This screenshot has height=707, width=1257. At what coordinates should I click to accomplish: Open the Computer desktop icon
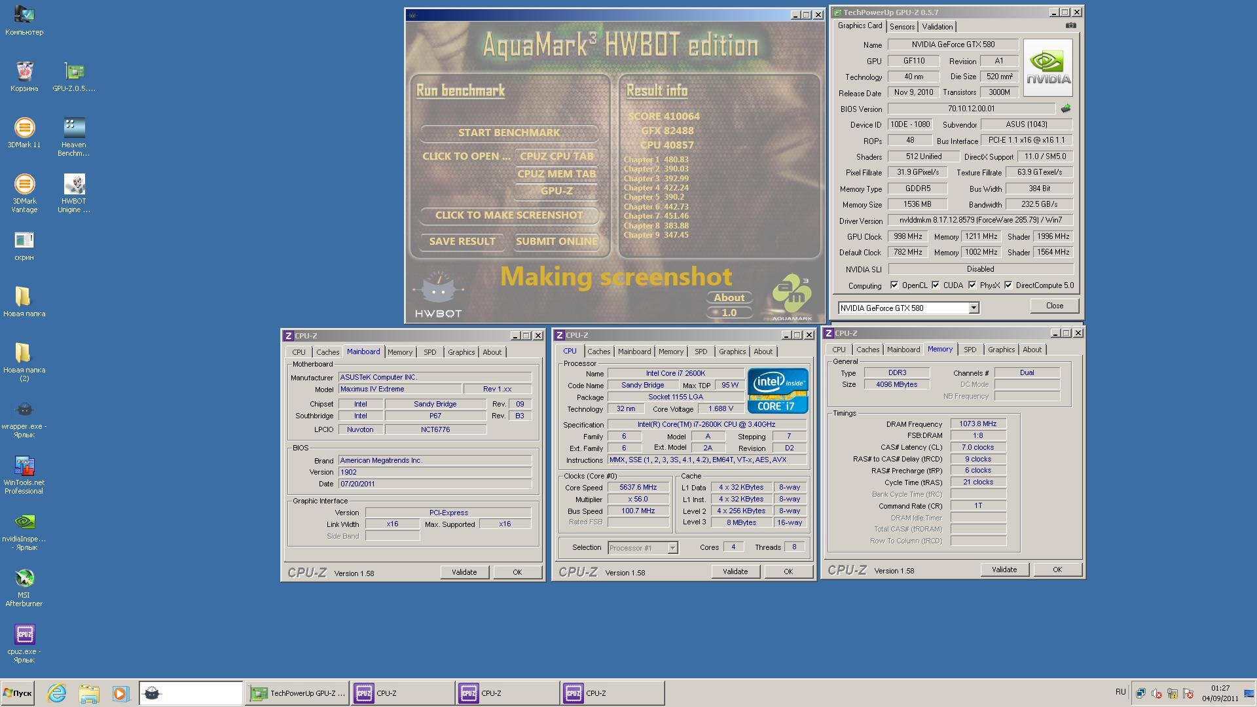coord(24,20)
